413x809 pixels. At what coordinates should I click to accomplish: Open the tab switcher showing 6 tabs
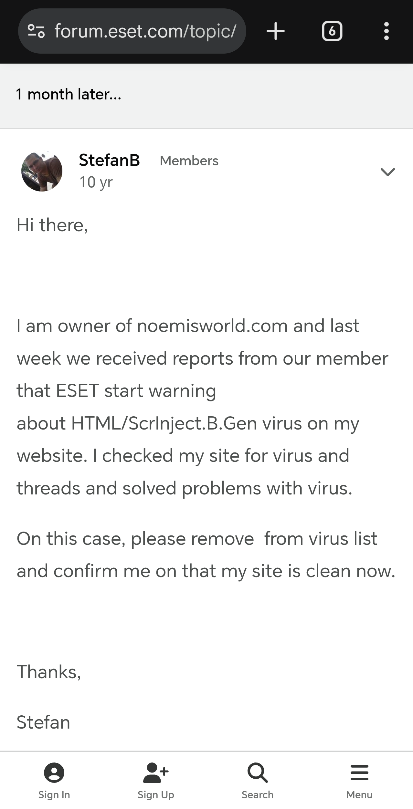point(332,31)
